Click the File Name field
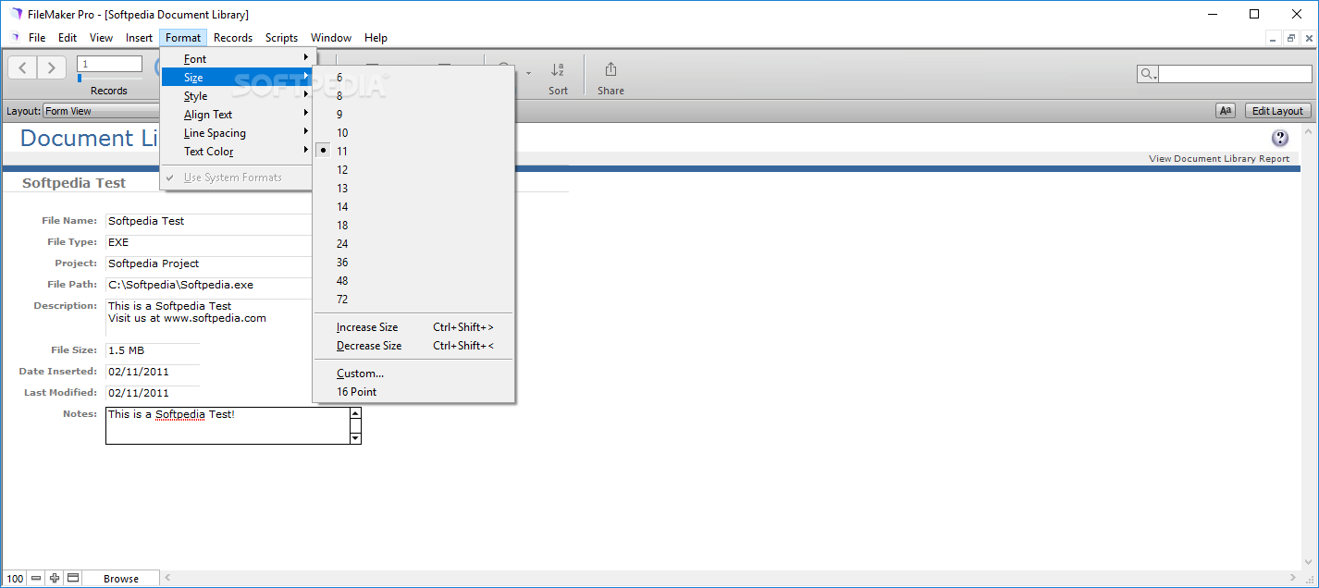This screenshot has height=588, width=1319. pyautogui.click(x=209, y=221)
